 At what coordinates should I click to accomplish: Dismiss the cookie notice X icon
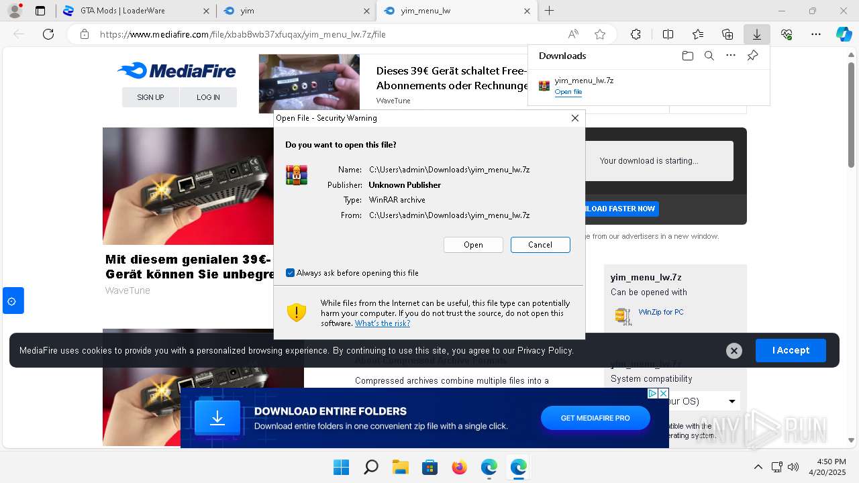click(734, 350)
